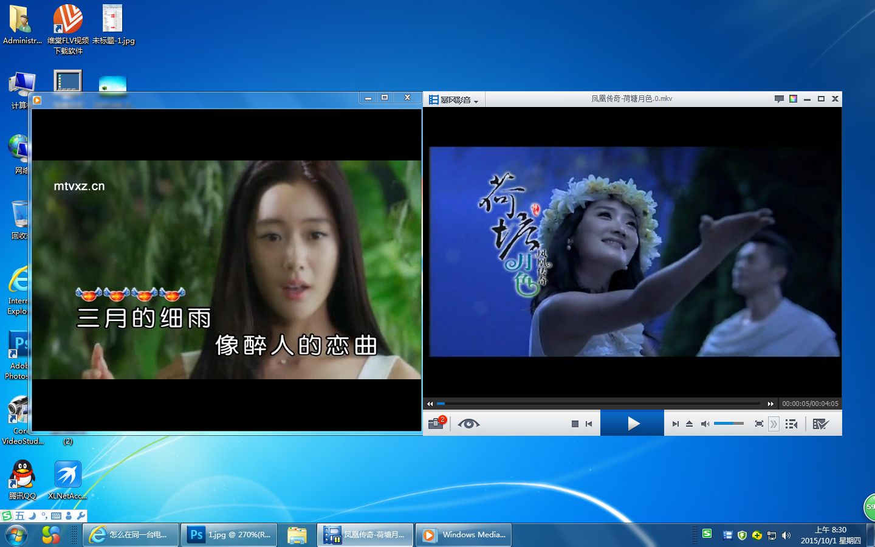Toggle the moon half-width icon on the IME bar
The image size is (875, 547).
point(33,516)
